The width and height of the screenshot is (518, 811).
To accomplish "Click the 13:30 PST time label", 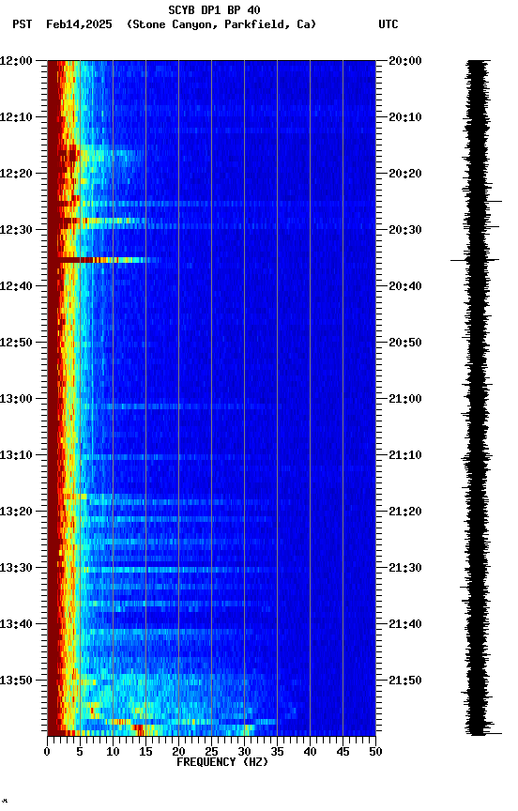I will [x=16, y=568].
